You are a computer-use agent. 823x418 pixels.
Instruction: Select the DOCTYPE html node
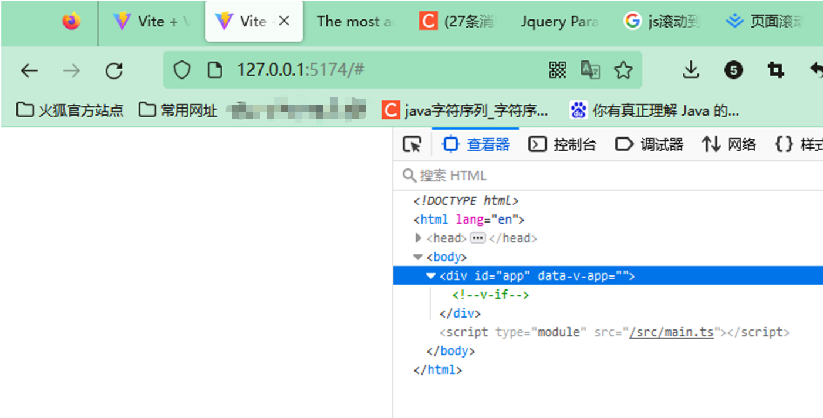tap(466, 201)
